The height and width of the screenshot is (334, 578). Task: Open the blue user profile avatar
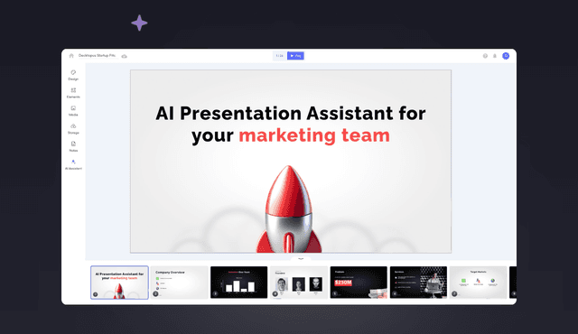pyautogui.click(x=506, y=56)
